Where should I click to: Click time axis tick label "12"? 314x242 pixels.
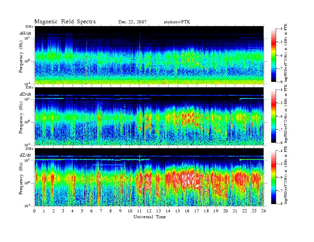149,211
